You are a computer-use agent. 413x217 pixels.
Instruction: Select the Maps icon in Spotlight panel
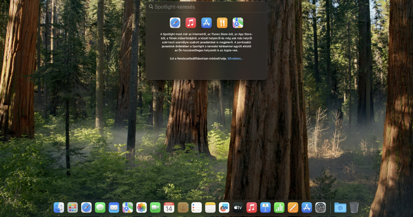click(238, 23)
